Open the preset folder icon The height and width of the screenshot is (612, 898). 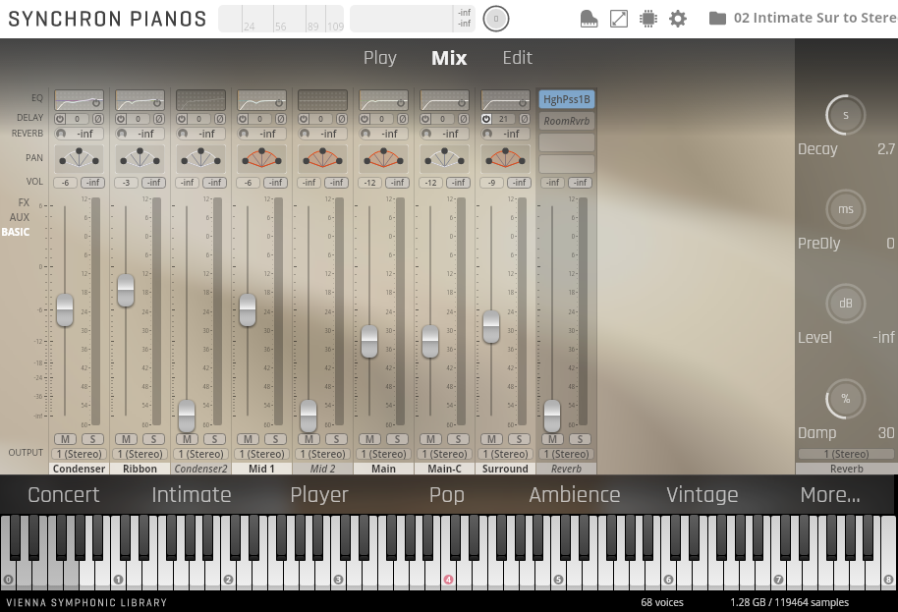pos(717,19)
